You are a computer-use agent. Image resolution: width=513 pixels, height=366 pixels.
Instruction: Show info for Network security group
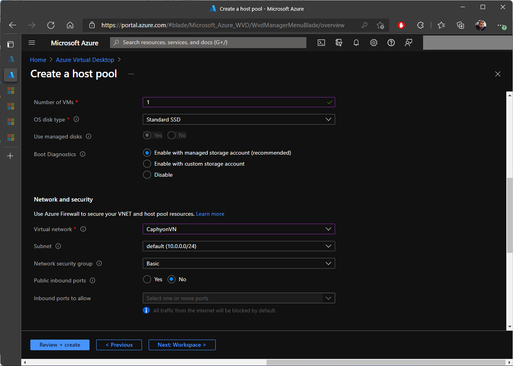(x=99, y=263)
